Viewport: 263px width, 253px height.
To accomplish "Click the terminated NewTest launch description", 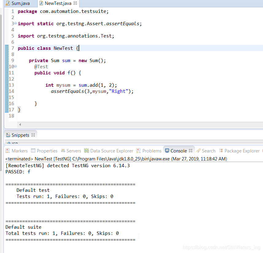I will (x=116, y=159).
